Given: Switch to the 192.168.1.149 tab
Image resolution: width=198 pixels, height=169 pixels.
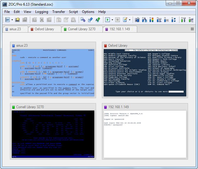Looking at the screenshot, I should 119,29.
